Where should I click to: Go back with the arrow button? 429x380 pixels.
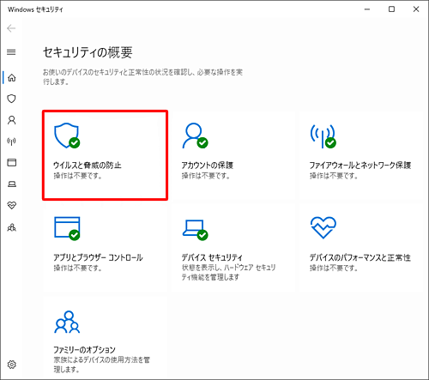[11, 28]
